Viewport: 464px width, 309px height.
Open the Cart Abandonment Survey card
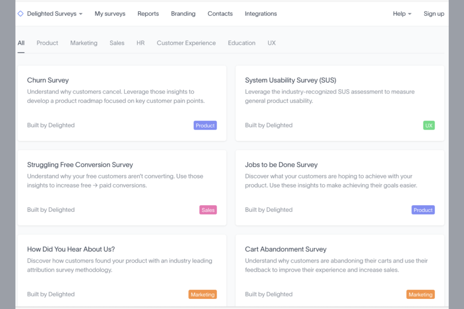coord(340,270)
